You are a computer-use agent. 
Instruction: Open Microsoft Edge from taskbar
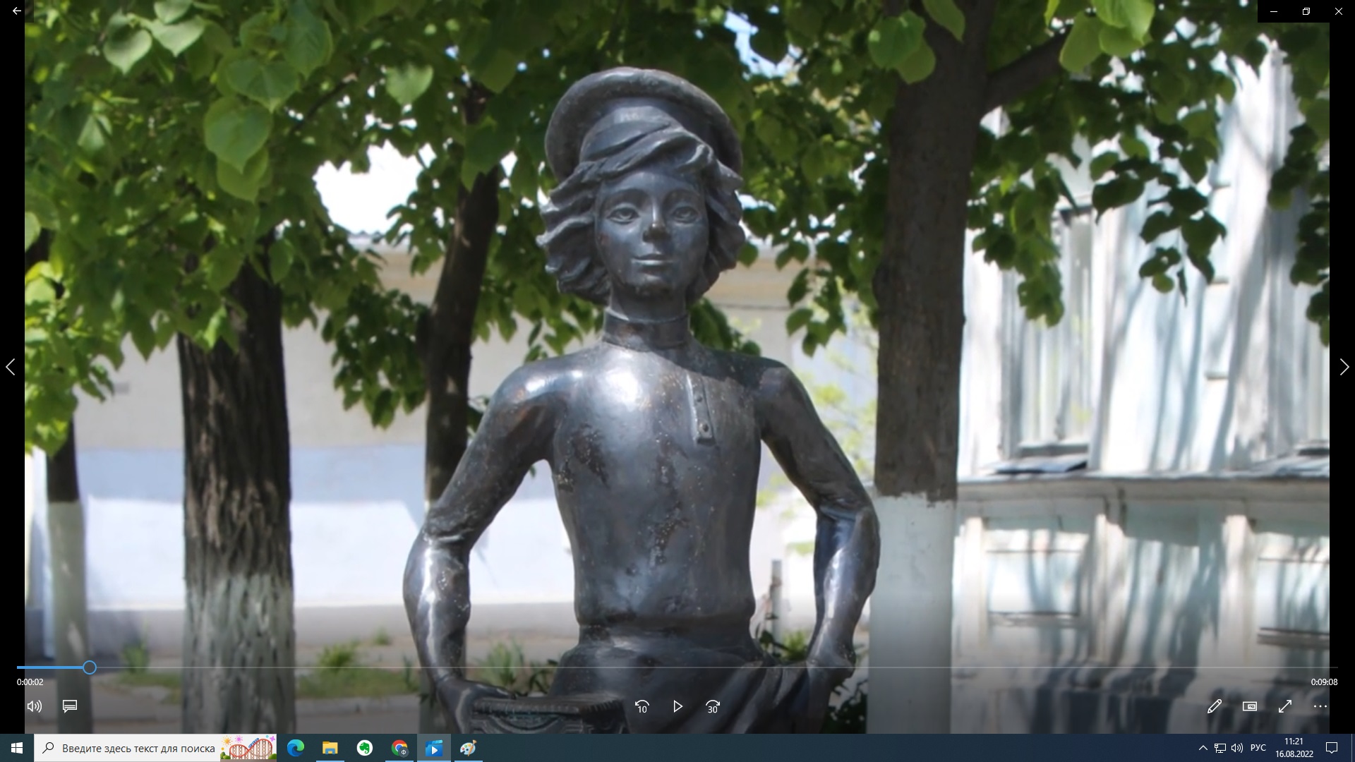(296, 748)
